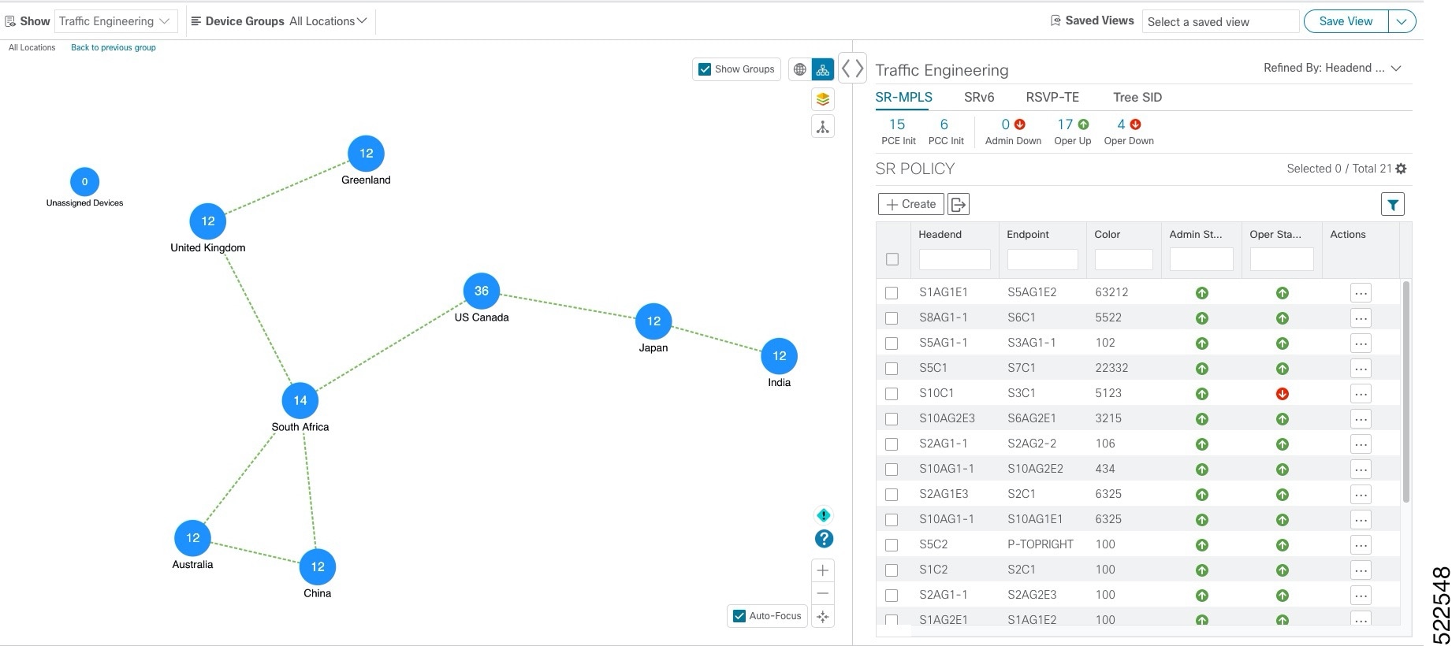The height and width of the screenshot is (646, 1452).
Task: Open the topology layout options icon
Action: point(823,127)
